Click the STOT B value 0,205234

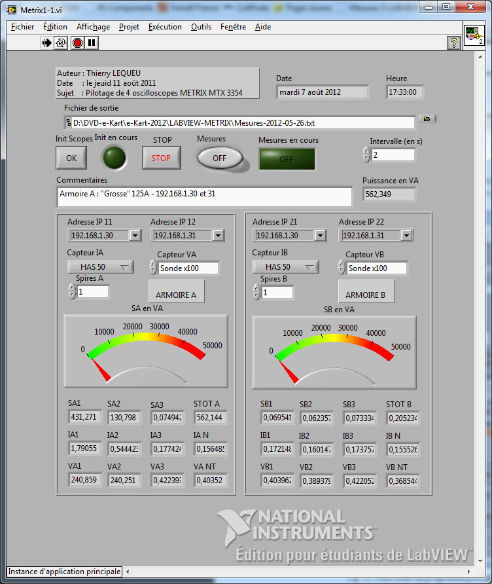(x=403, y=418)
